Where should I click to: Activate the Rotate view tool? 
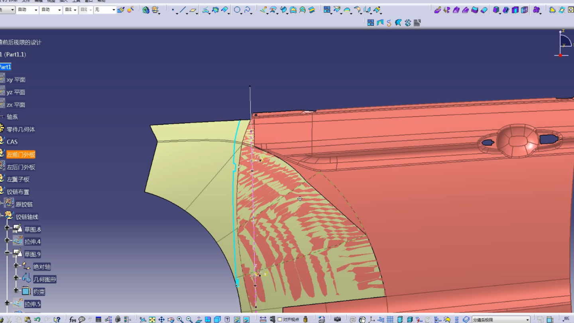(x=171, y=319)
